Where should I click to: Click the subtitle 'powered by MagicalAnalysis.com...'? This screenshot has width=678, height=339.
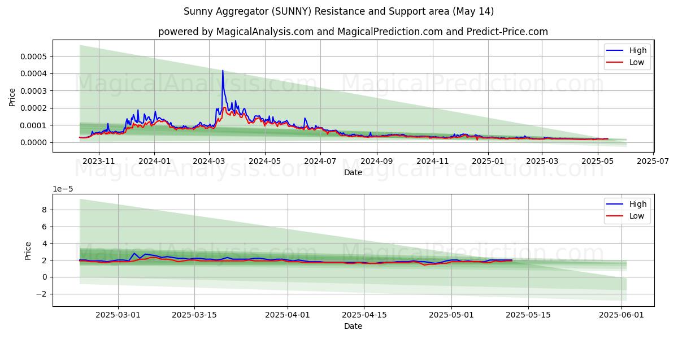coord(353,32)
